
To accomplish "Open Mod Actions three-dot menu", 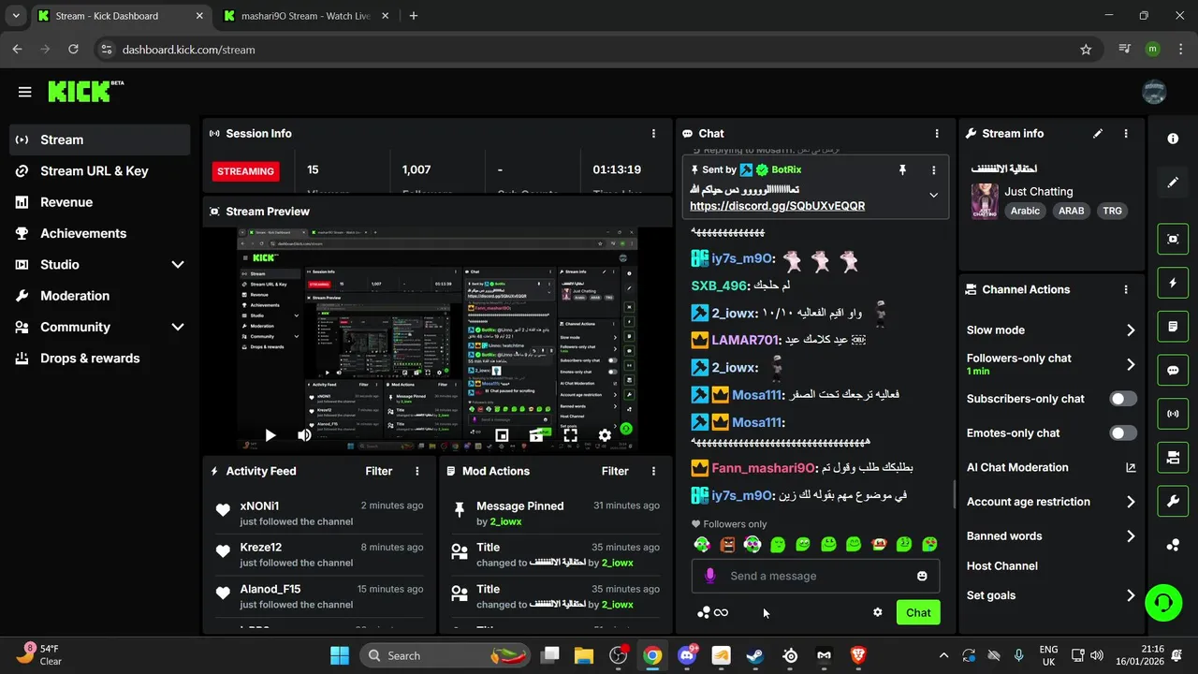I will click(x=653, y=472).
